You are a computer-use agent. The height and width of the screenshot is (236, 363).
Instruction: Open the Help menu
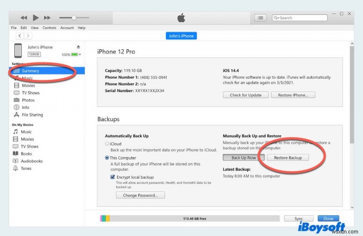pos(82,28)
